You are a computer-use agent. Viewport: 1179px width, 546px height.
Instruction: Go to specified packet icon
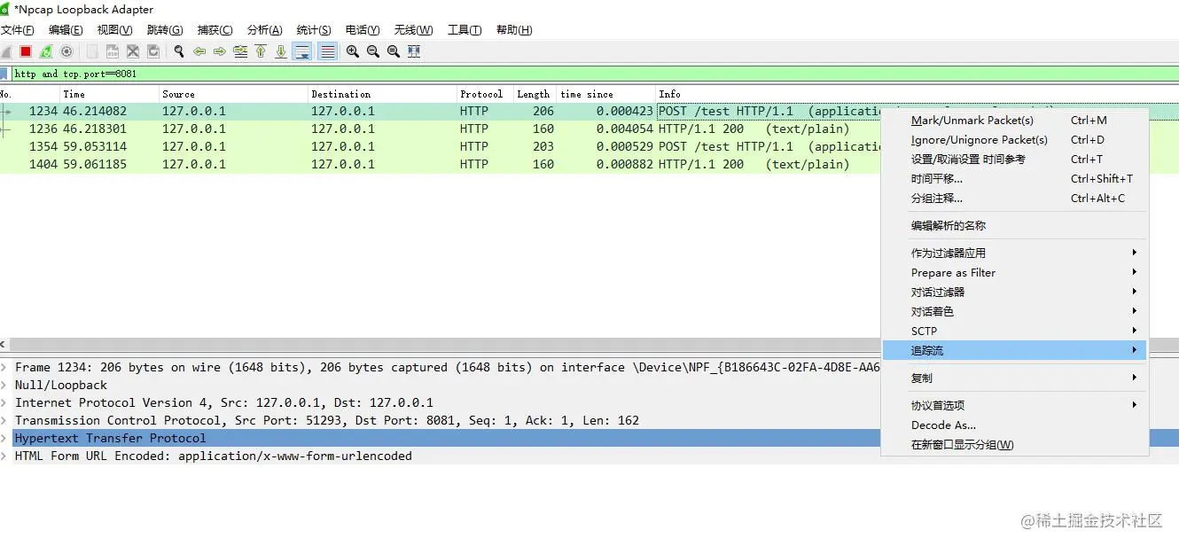click(x=240, y=51)
